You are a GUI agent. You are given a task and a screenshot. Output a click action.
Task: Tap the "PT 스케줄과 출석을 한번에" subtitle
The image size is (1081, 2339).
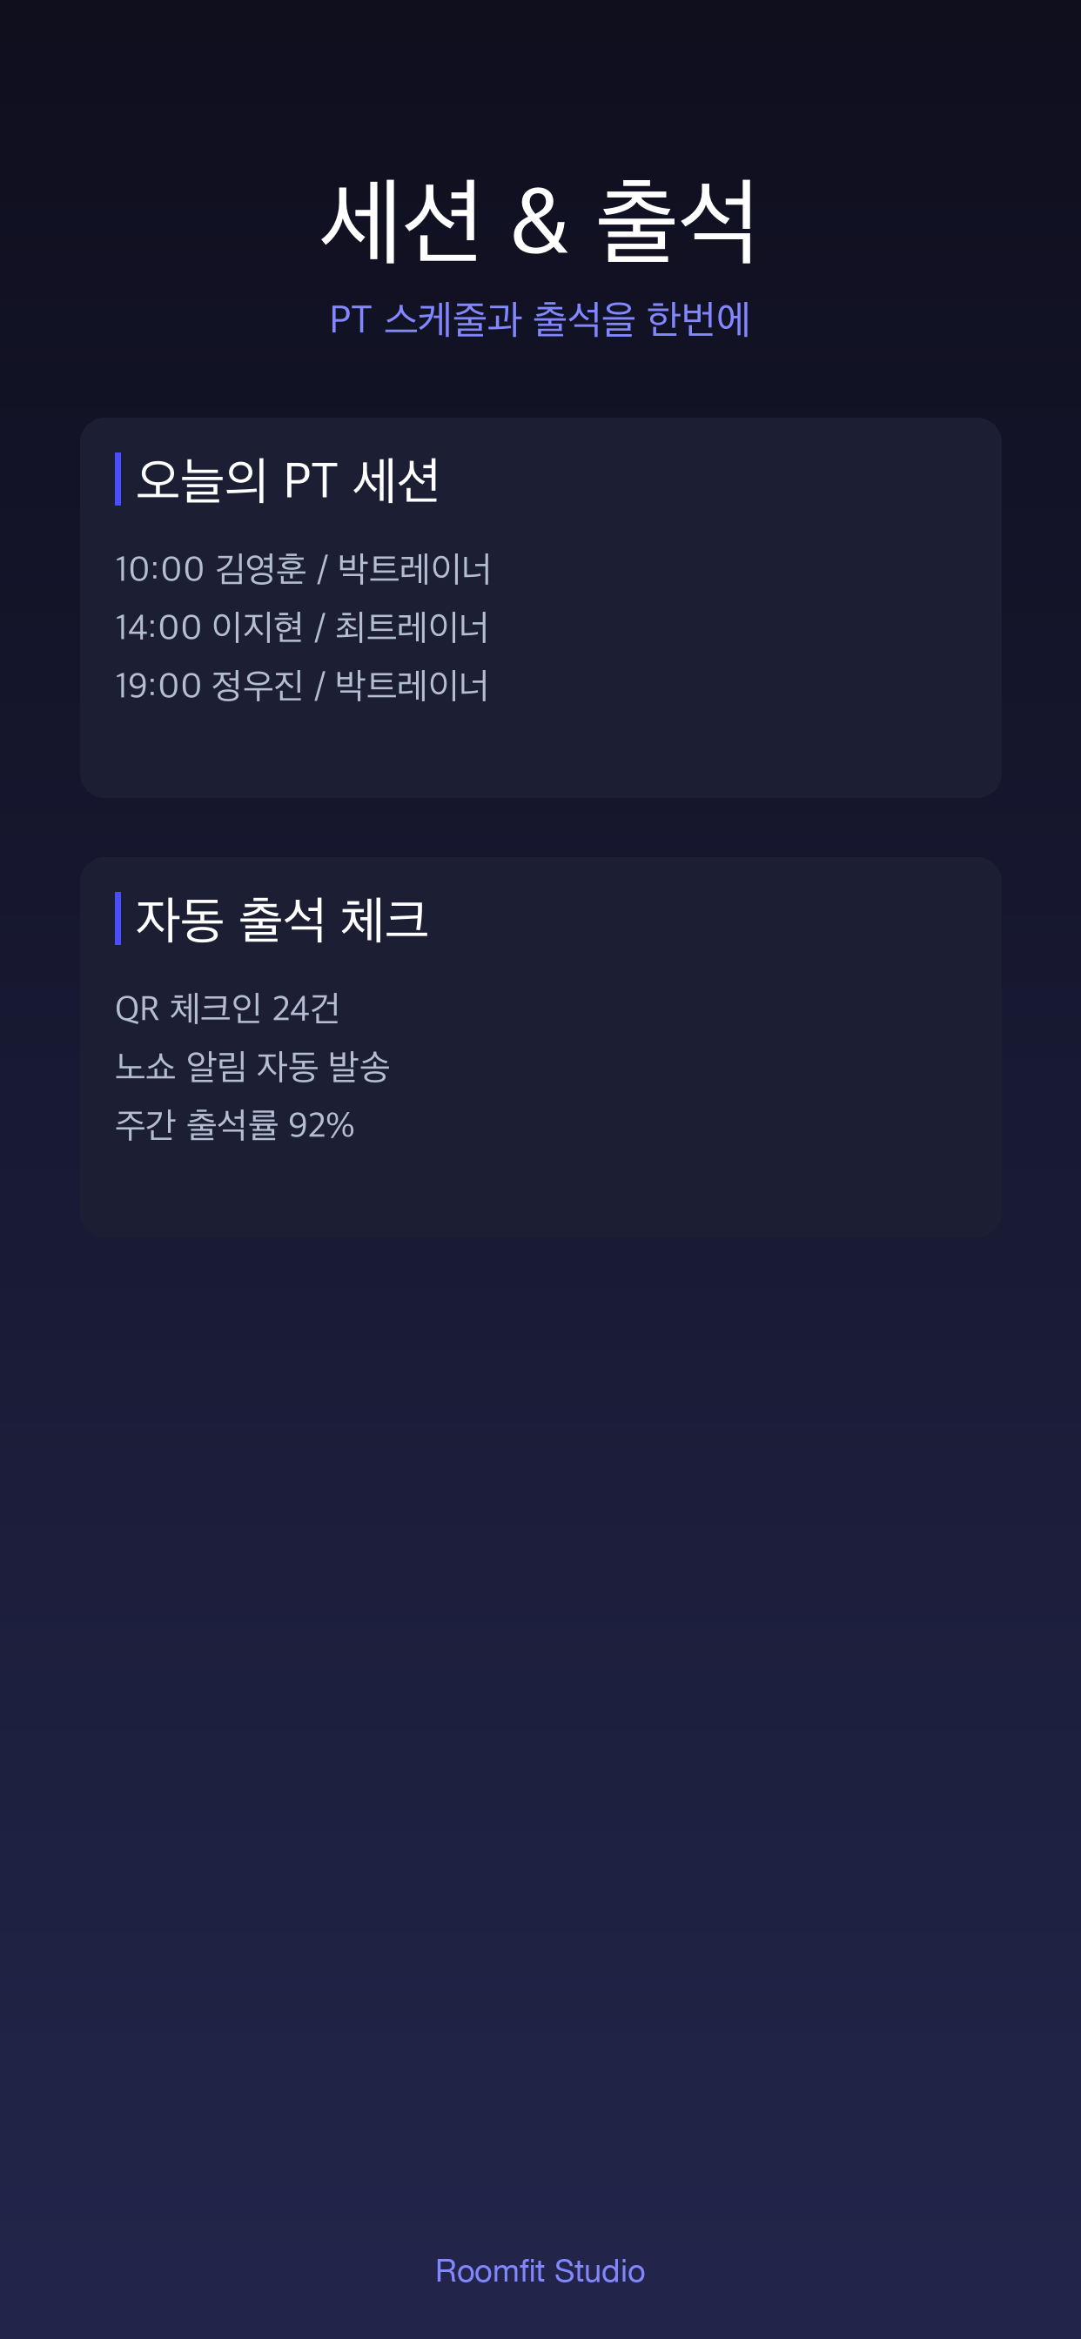[540, 318]
